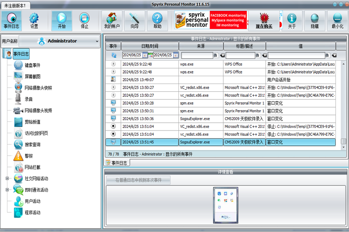Open end date calendar picker
Viewport: 349px width, 232px height.
176,55
